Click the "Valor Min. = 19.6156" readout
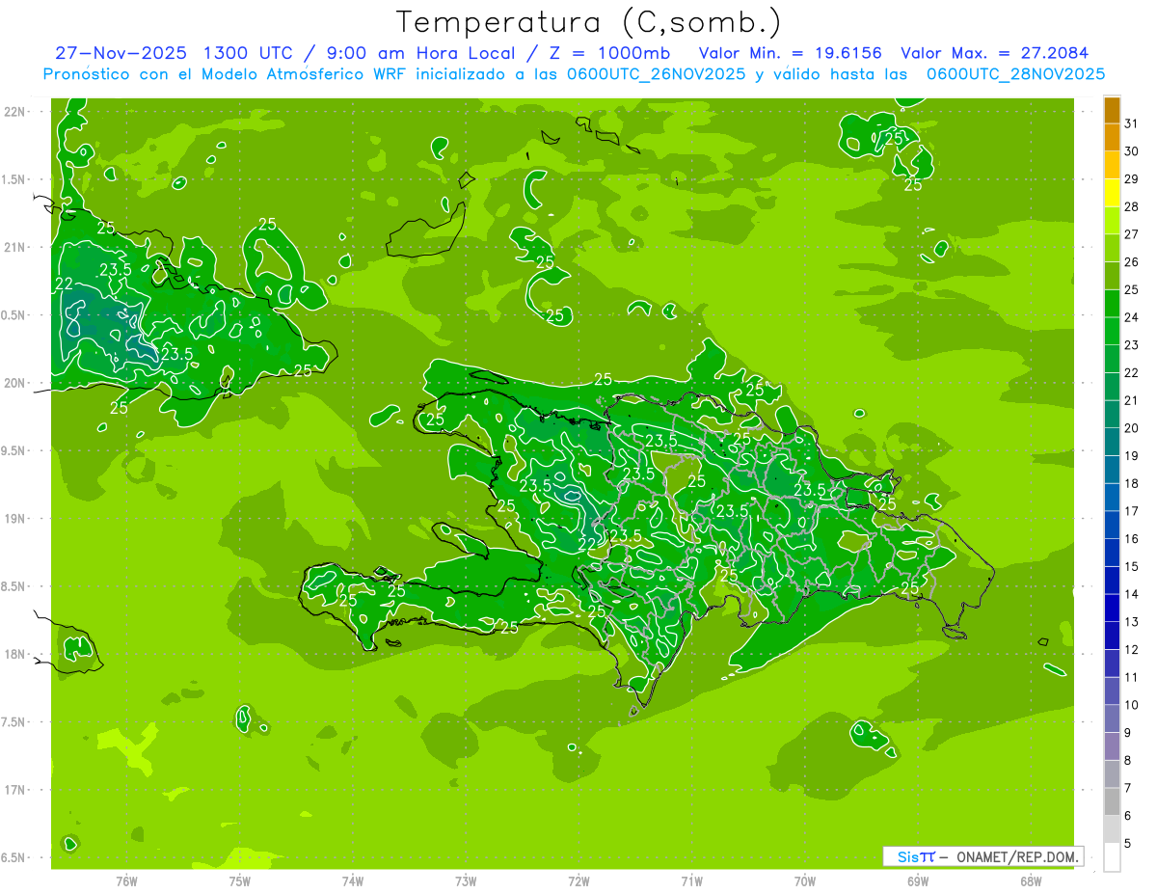The width and height of the screenshot is (1157, 894). pos(789,52)
